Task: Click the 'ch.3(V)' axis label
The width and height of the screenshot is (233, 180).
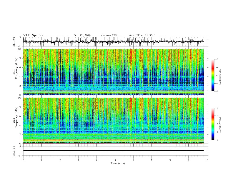Action: tap(14, 151)
